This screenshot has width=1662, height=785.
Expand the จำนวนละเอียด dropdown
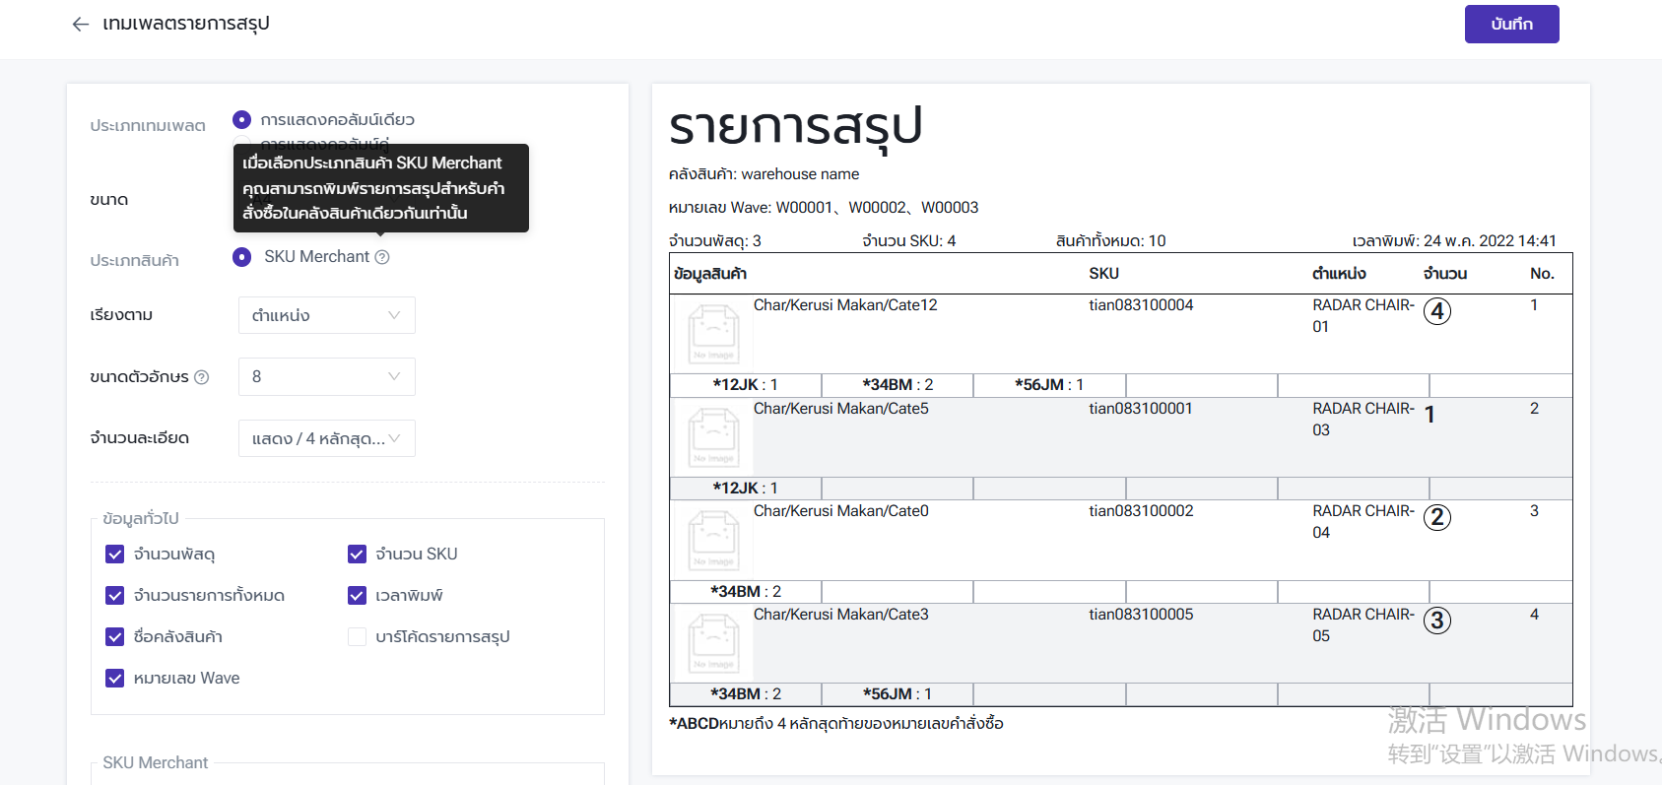coord(327,438)
